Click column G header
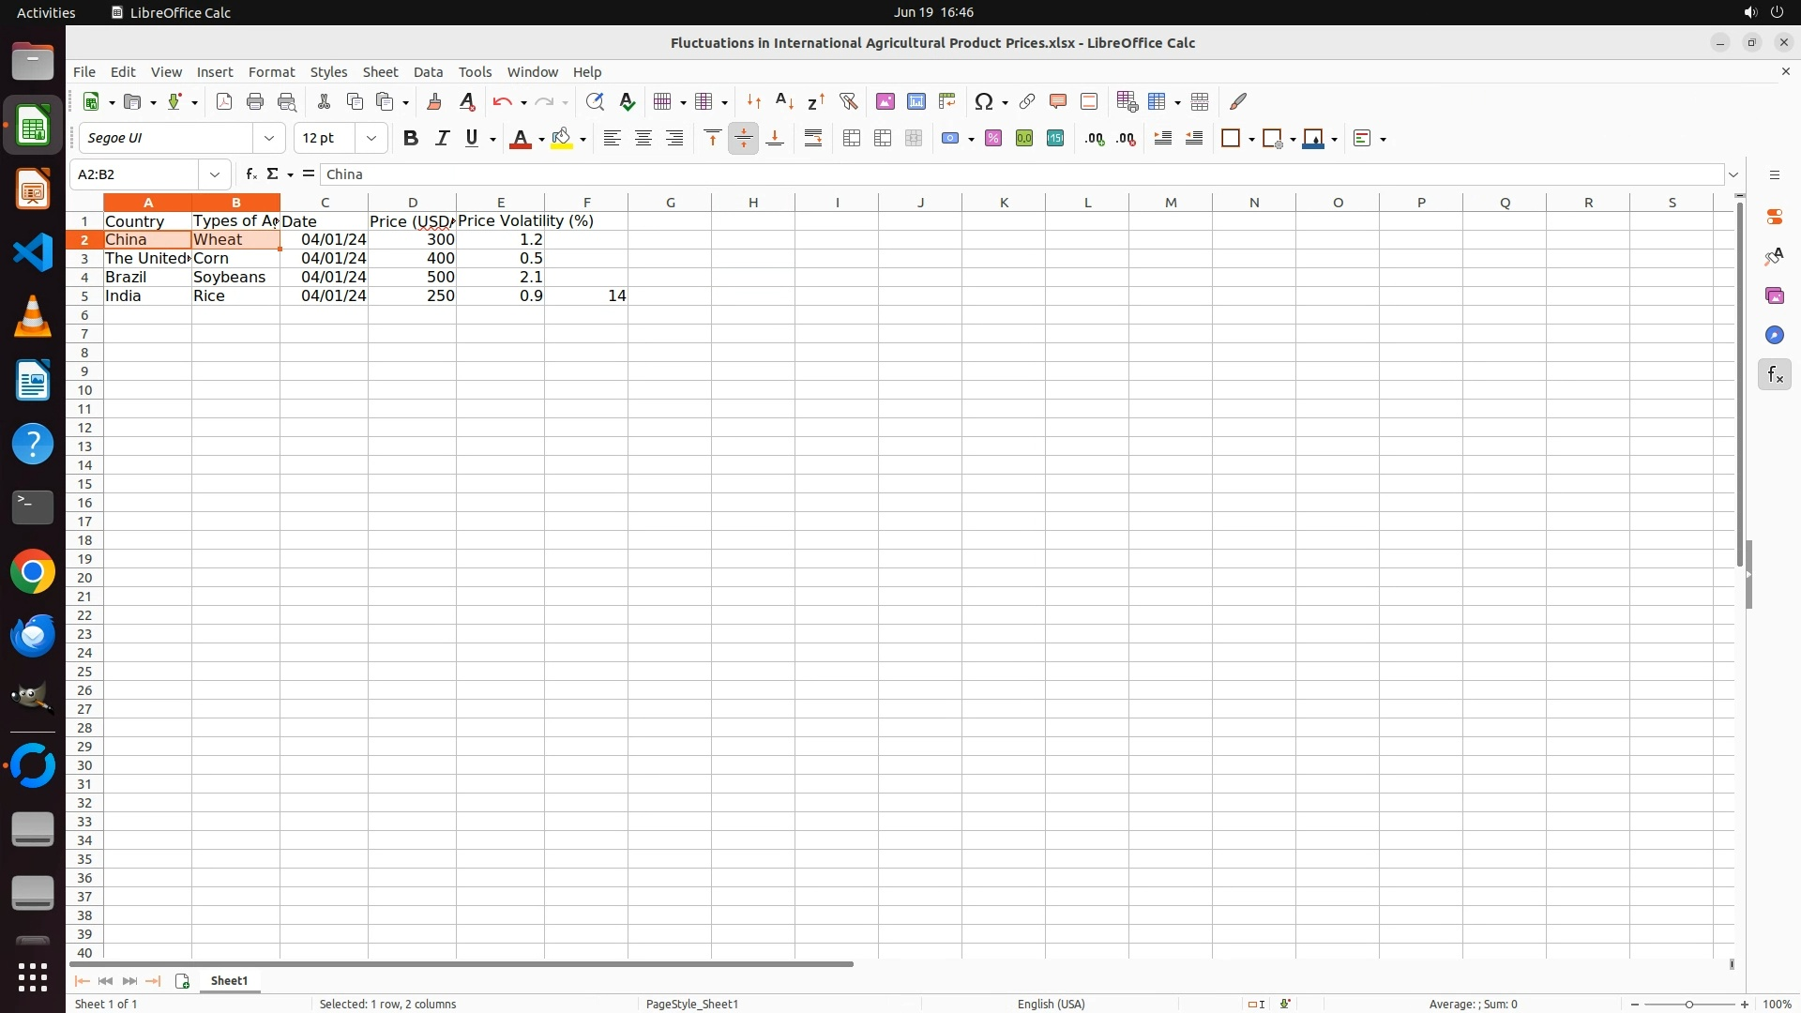 click(670, 203)
